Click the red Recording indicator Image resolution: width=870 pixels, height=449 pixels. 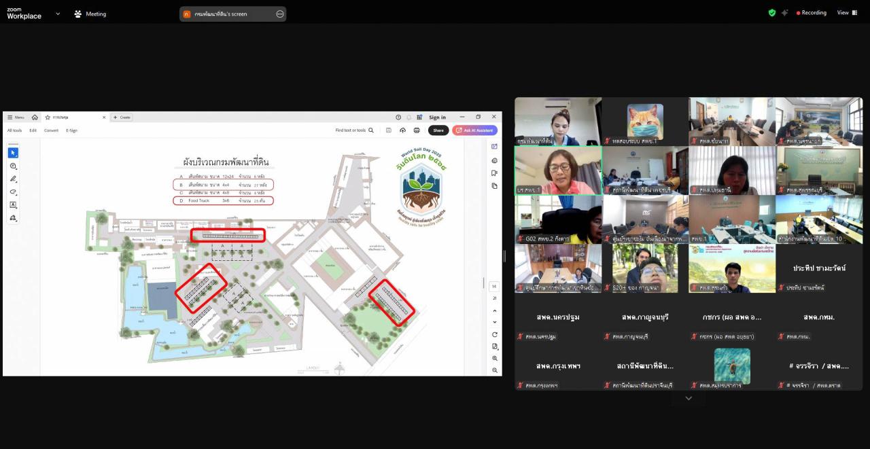(812, 13)
